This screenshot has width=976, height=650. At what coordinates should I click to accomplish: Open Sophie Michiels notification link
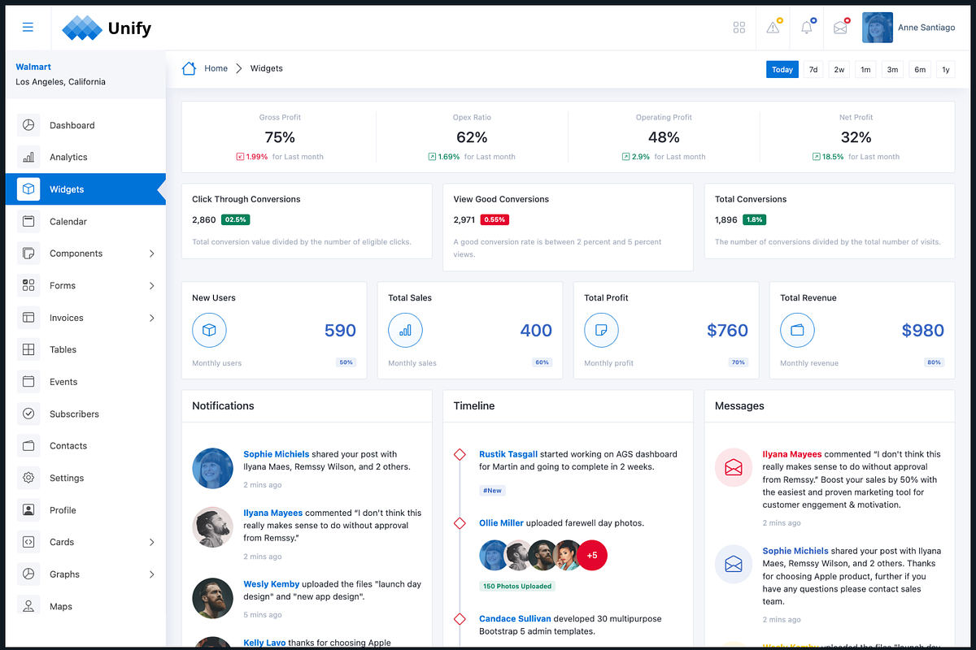[276, 453]
